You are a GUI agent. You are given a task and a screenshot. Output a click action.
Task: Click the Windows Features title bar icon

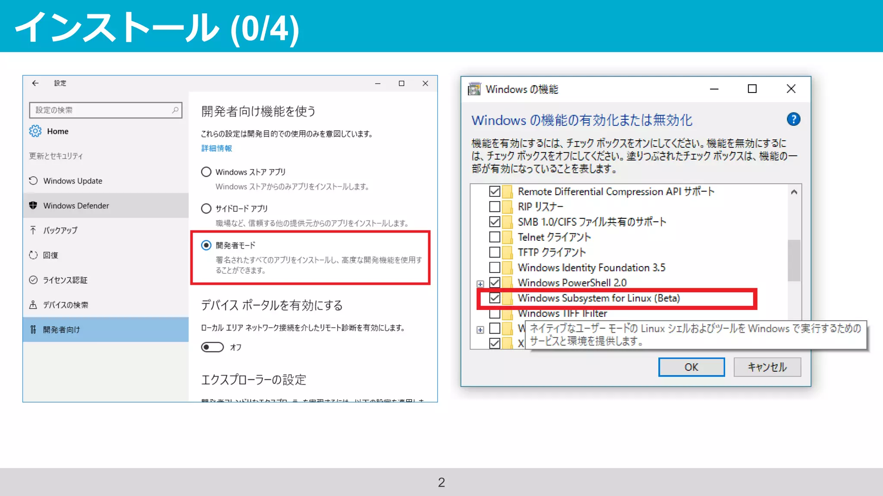[x=475, y=89]
